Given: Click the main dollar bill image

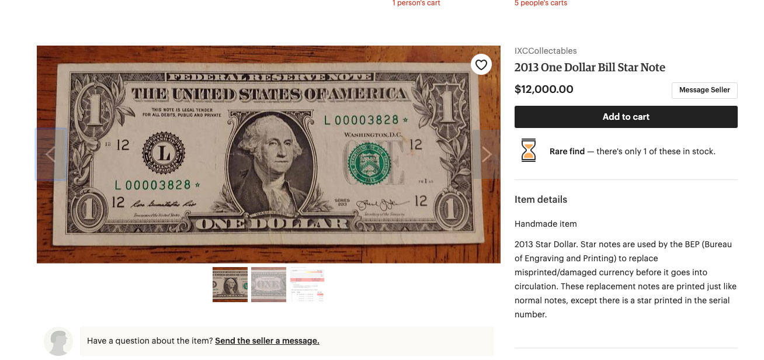Looking at the screenshot, I should click(269, 154).
